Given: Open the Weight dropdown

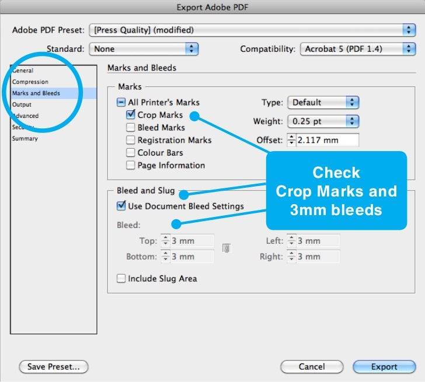Looking at the screenshot, I should pos(323,121).
